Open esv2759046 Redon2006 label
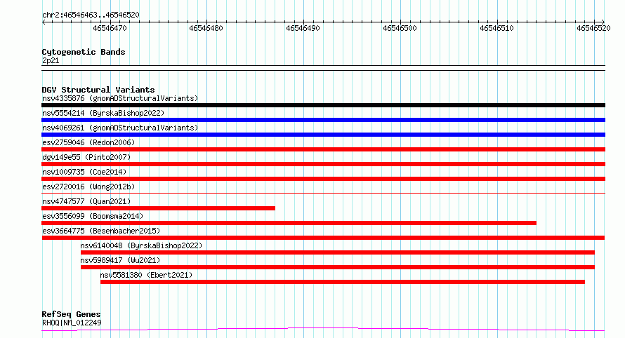 (88, 142)
